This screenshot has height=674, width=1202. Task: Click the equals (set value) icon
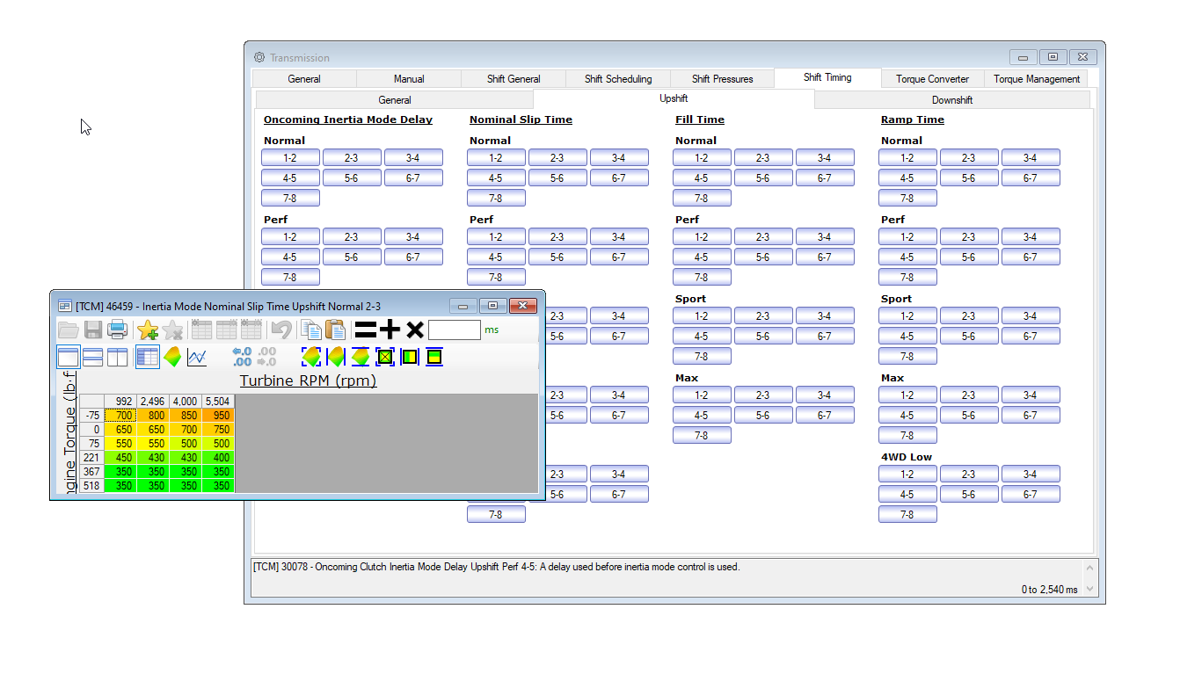pos(365,330)
